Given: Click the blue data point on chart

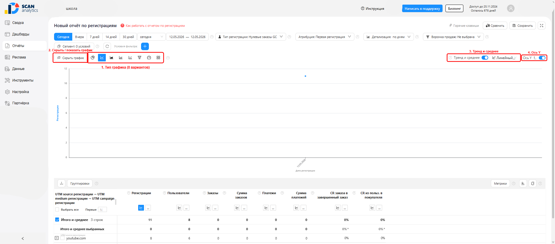Looking at the screenshot, I should point(305,76).
